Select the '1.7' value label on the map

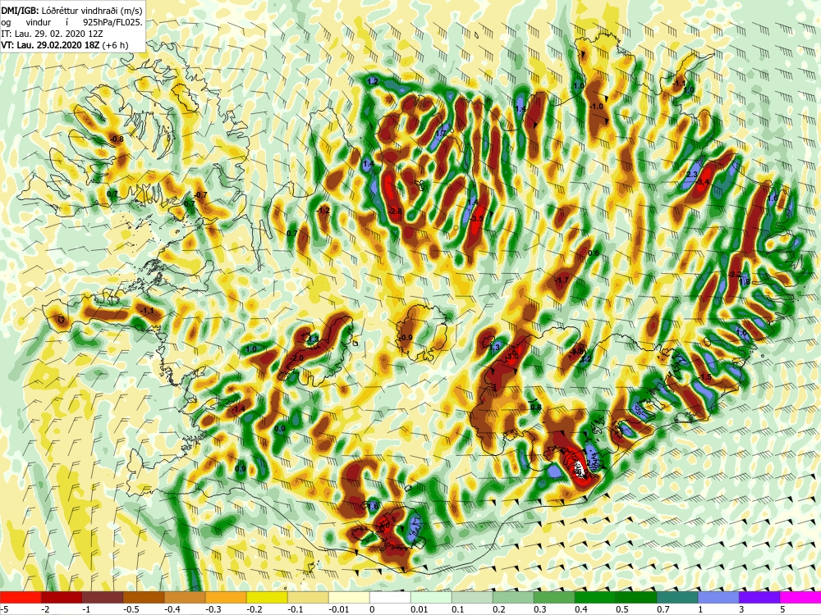click(x=441, y=134)
